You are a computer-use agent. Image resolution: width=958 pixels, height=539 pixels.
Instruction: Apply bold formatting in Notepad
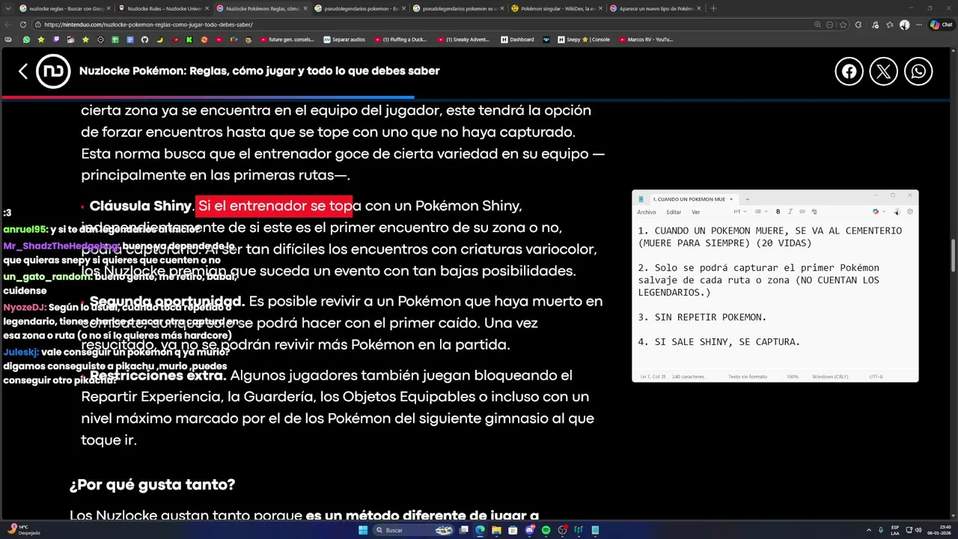[x=778, y=212]
